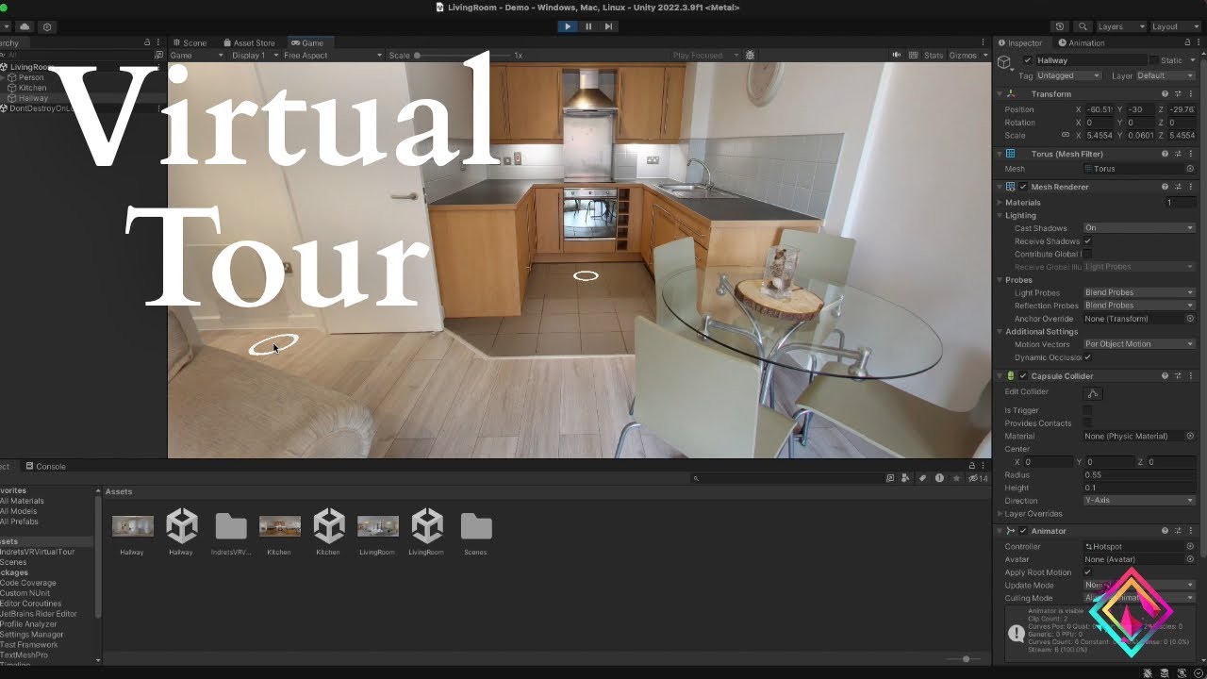The width and height of the screenshot is (1207, 679).
Task: Open the Free Aspect dropdown
Action: tap(333, 56)
